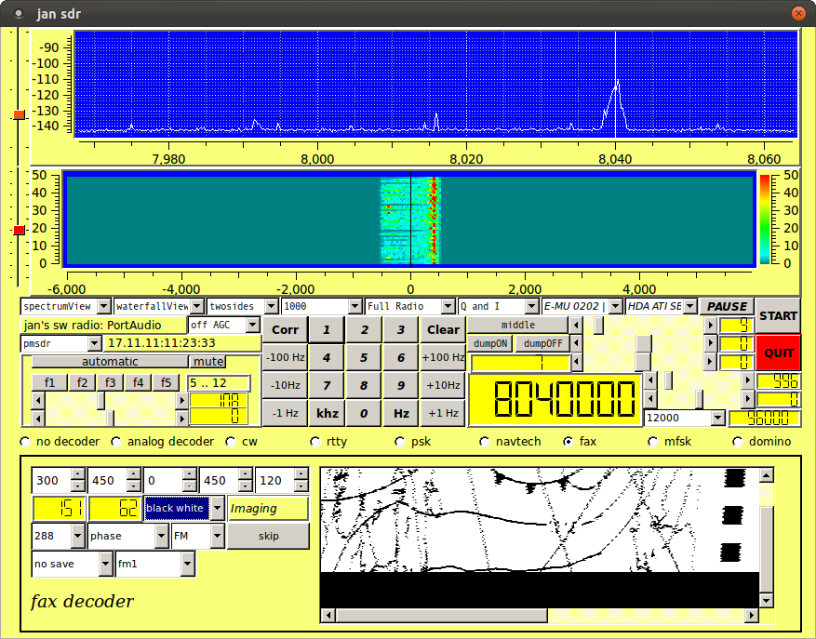
Task: Mute the audio output
Action: (x=208, y=362)
